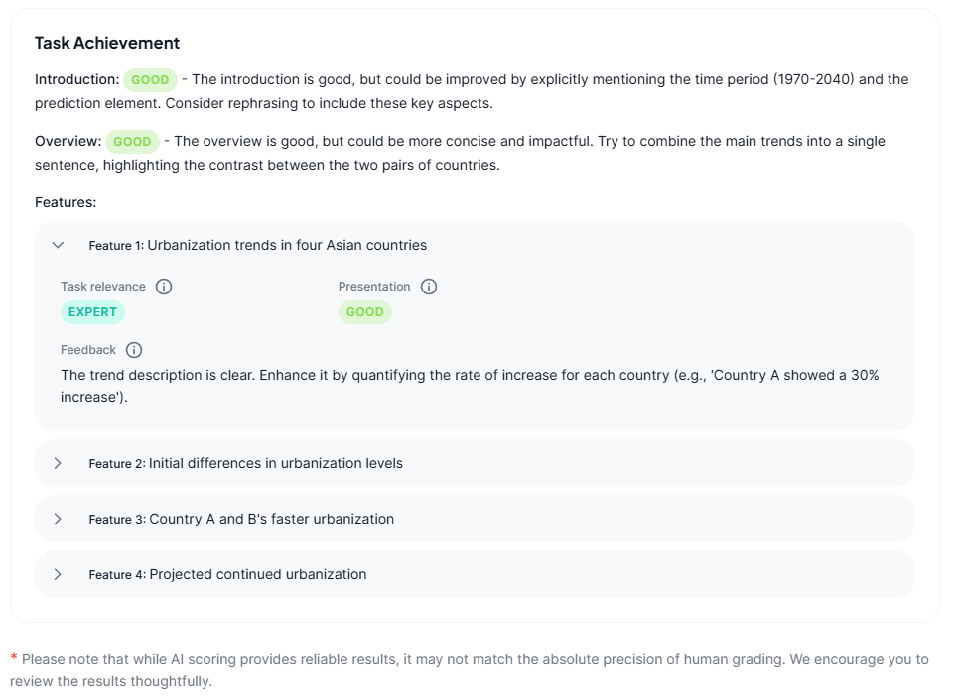Click the EXPERT task relevance badge
The width and height of the screenshot is (959, 699).
point(92,312)
